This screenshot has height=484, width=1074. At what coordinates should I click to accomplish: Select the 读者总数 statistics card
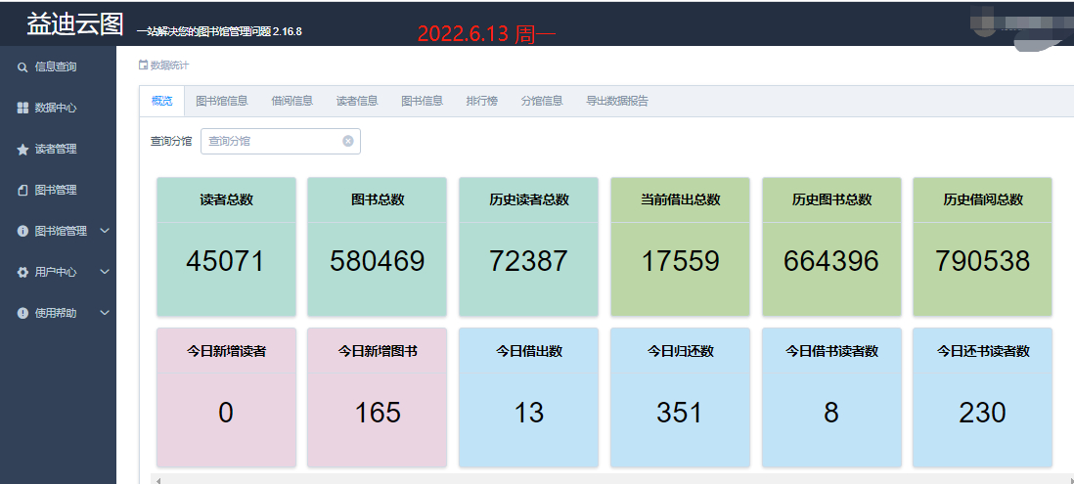click(x=226, y=246)
